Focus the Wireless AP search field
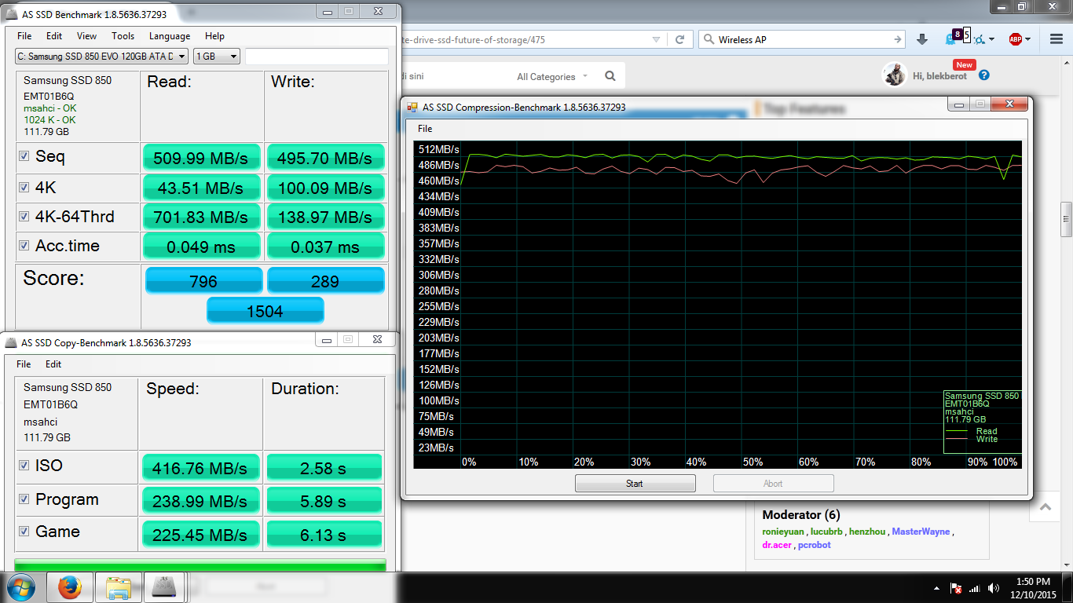This screenshot has width=1073, height=603. [801, 39]
